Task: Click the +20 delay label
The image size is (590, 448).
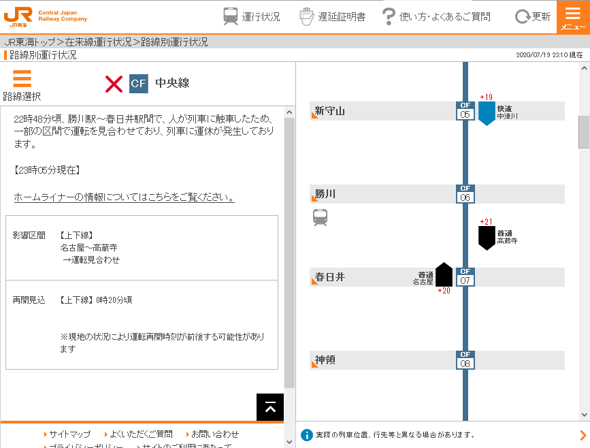Action: (444, 291)
